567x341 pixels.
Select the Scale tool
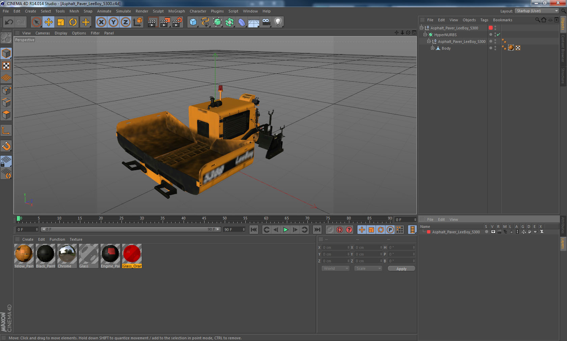(x=61, y=22)
